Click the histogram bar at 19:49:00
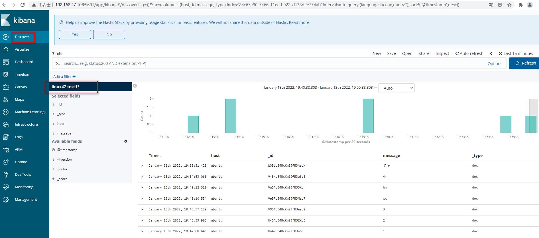Image resolution: width=539 pixels, height=238 pixels. [368, 116]
